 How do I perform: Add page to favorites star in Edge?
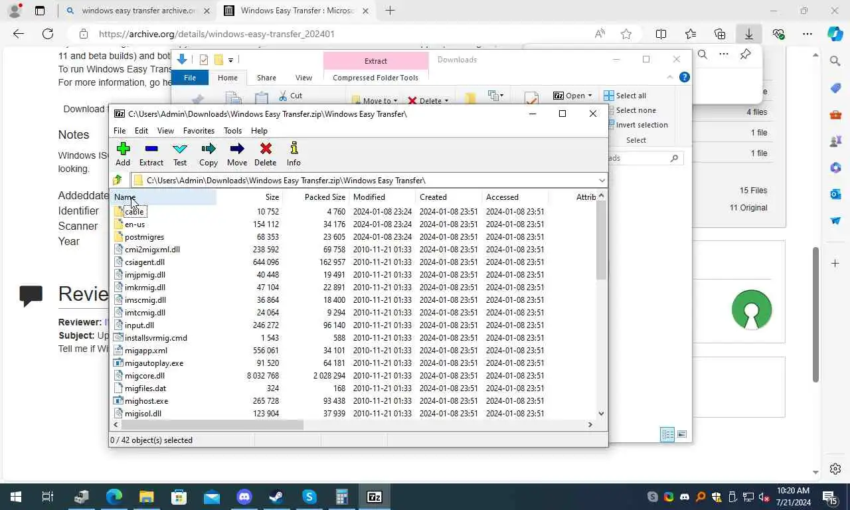tap(626, 34)
